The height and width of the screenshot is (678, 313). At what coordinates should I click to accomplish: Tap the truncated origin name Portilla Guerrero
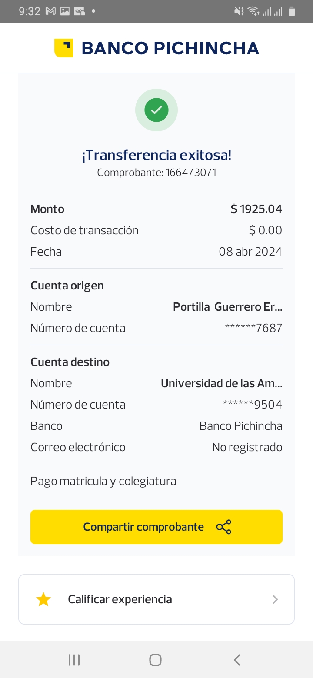pos(227,307)
